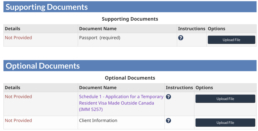Screen dimensions: 258x131
Task: Click the bold Optional Documents table caption
Action: pyautogui.click(x=130, y=78)
